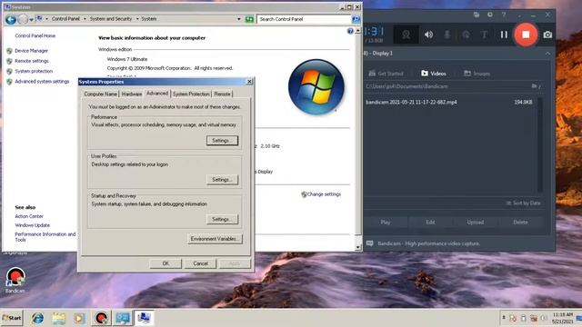
Task: Pause the Bandicam recording
Action: pyautogui.click(x=504, y=35)
